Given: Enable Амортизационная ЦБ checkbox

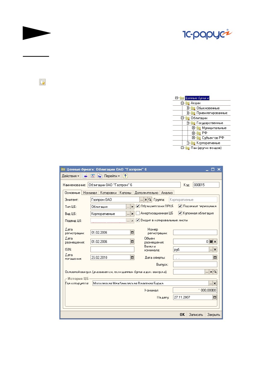Looking at the screenshot, I should click(x=138, y=213).
